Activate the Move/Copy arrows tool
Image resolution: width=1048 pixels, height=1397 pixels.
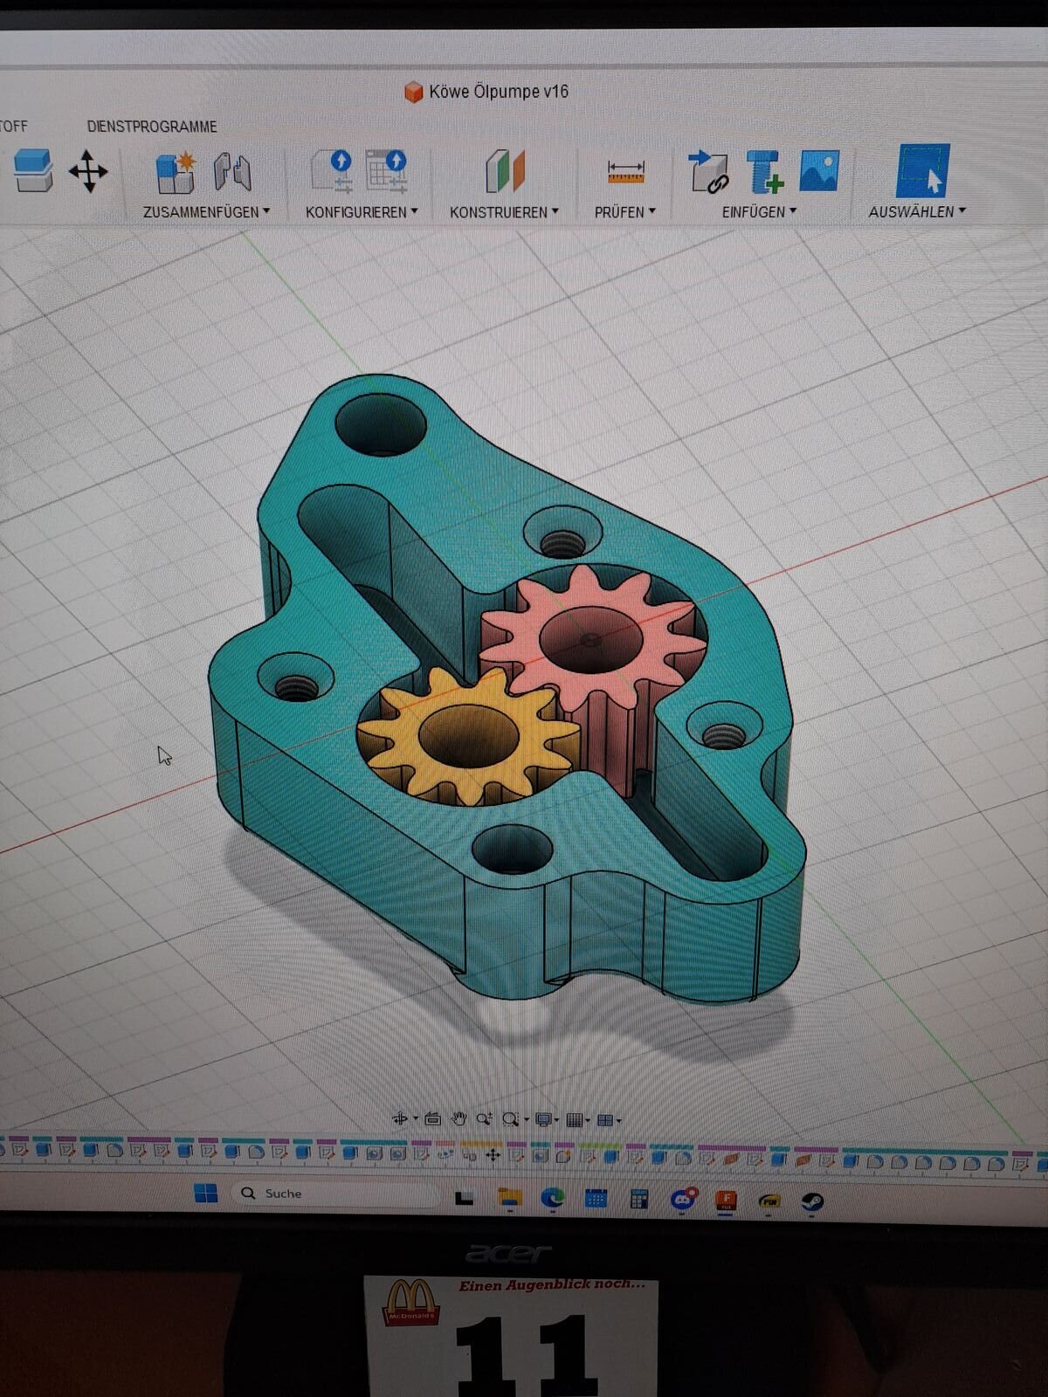(x=88, y=171)
